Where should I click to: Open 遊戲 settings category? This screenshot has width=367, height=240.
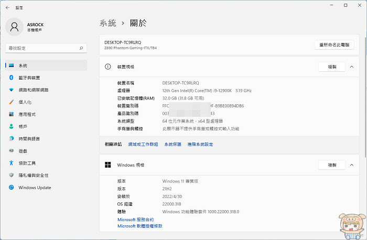[46, 151]
